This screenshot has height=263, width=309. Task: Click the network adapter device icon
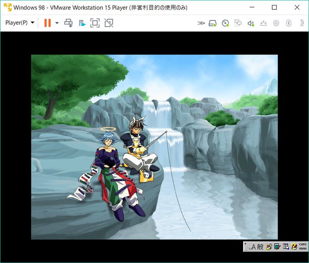238,23
